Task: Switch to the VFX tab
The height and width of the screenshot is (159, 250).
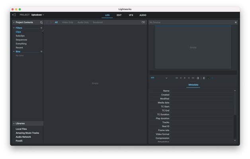Action: 131,15
